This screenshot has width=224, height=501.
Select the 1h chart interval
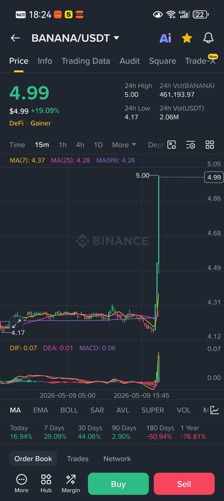click(62, 145)
